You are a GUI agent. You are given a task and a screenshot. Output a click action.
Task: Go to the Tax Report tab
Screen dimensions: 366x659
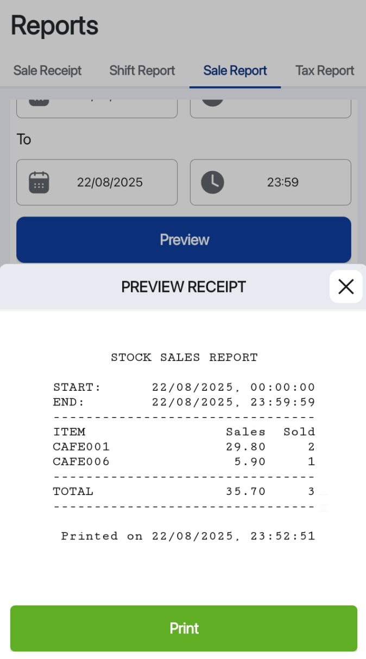325,71
